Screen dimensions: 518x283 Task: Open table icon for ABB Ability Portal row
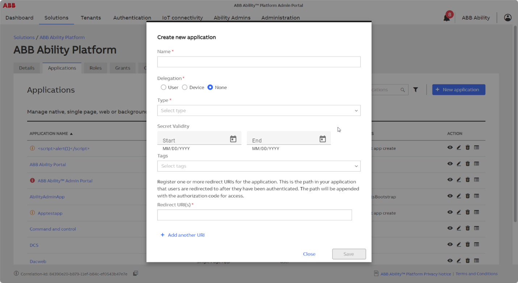tap(476, 164)
